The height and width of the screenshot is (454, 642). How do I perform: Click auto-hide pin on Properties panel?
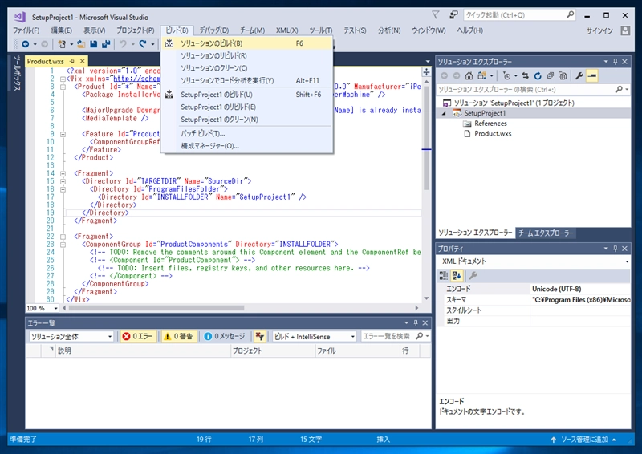[615, 249]
